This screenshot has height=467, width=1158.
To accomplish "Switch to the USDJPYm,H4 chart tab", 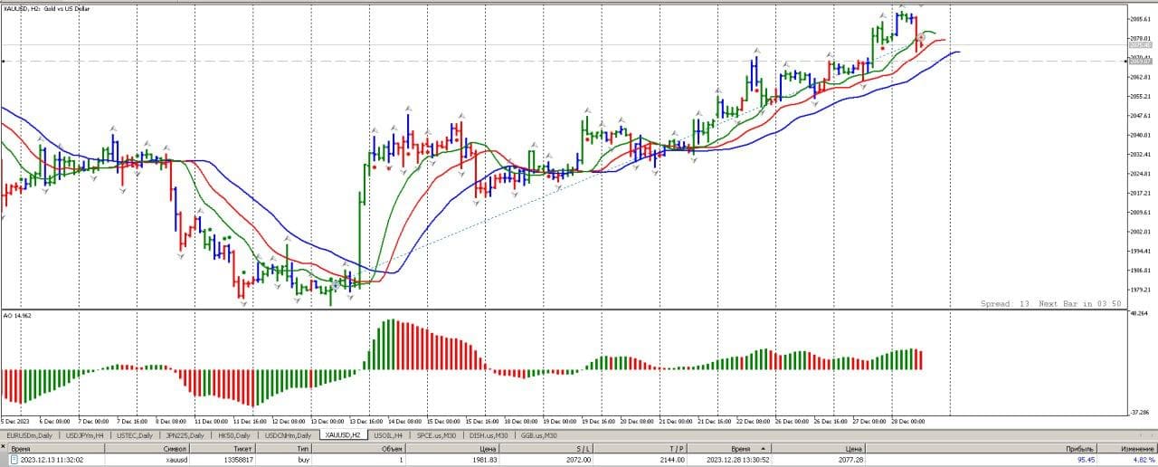I will click(86, 435).
